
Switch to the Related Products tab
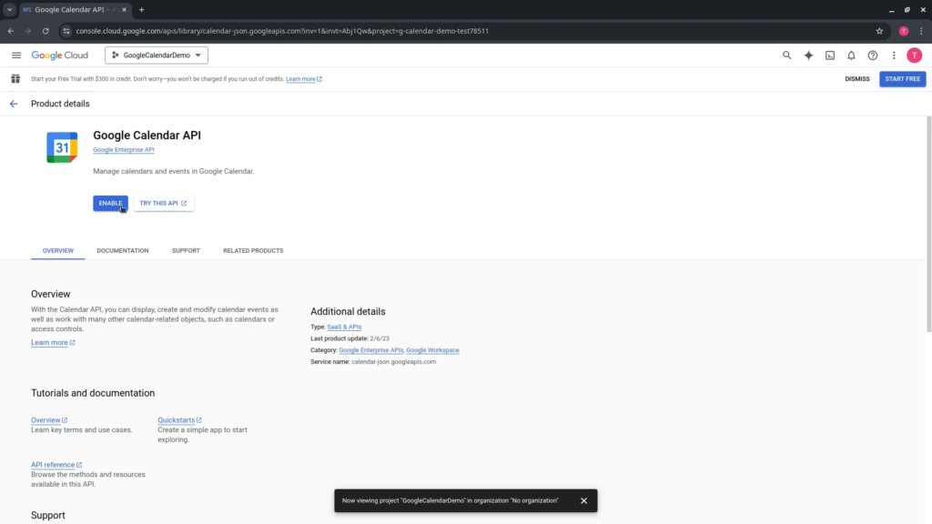pos(253,251)
